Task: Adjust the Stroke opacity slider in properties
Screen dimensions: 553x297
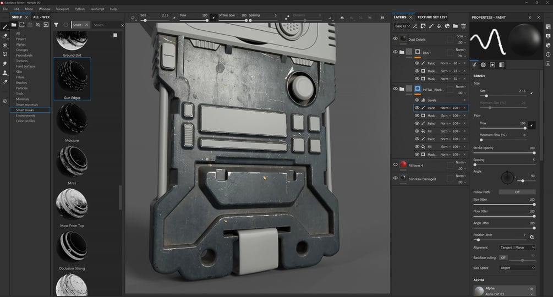Action: point(505,153)
